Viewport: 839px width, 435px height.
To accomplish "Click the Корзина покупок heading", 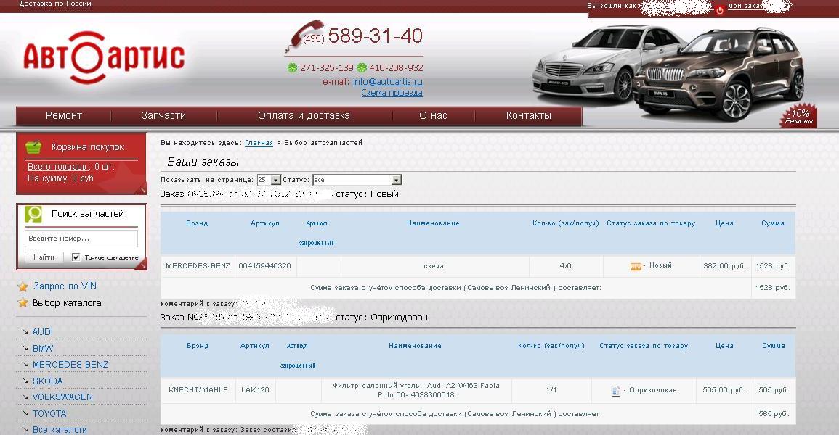I will pos(88,146).
